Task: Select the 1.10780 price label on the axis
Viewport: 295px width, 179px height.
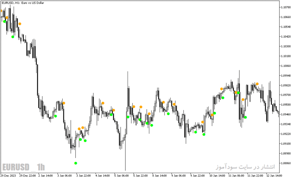Action: (x=285, y=7)
